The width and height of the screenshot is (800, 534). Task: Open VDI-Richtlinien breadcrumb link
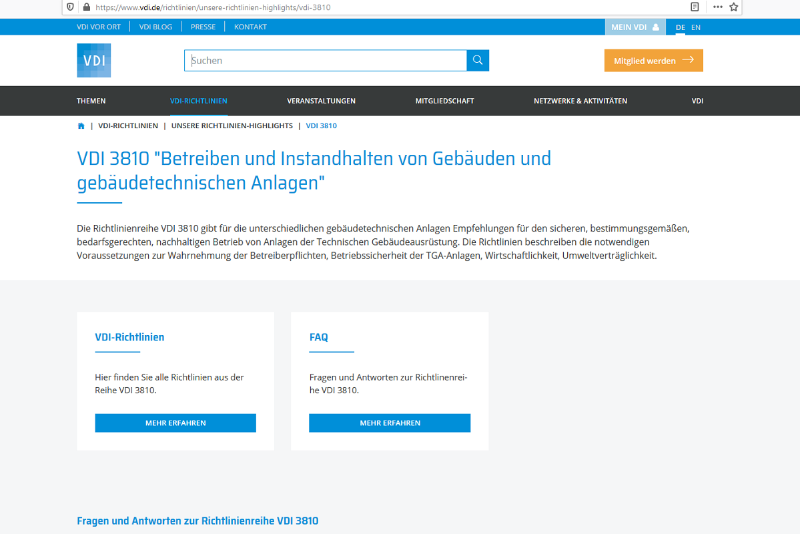pyautogui.click(x=128, y=125)
